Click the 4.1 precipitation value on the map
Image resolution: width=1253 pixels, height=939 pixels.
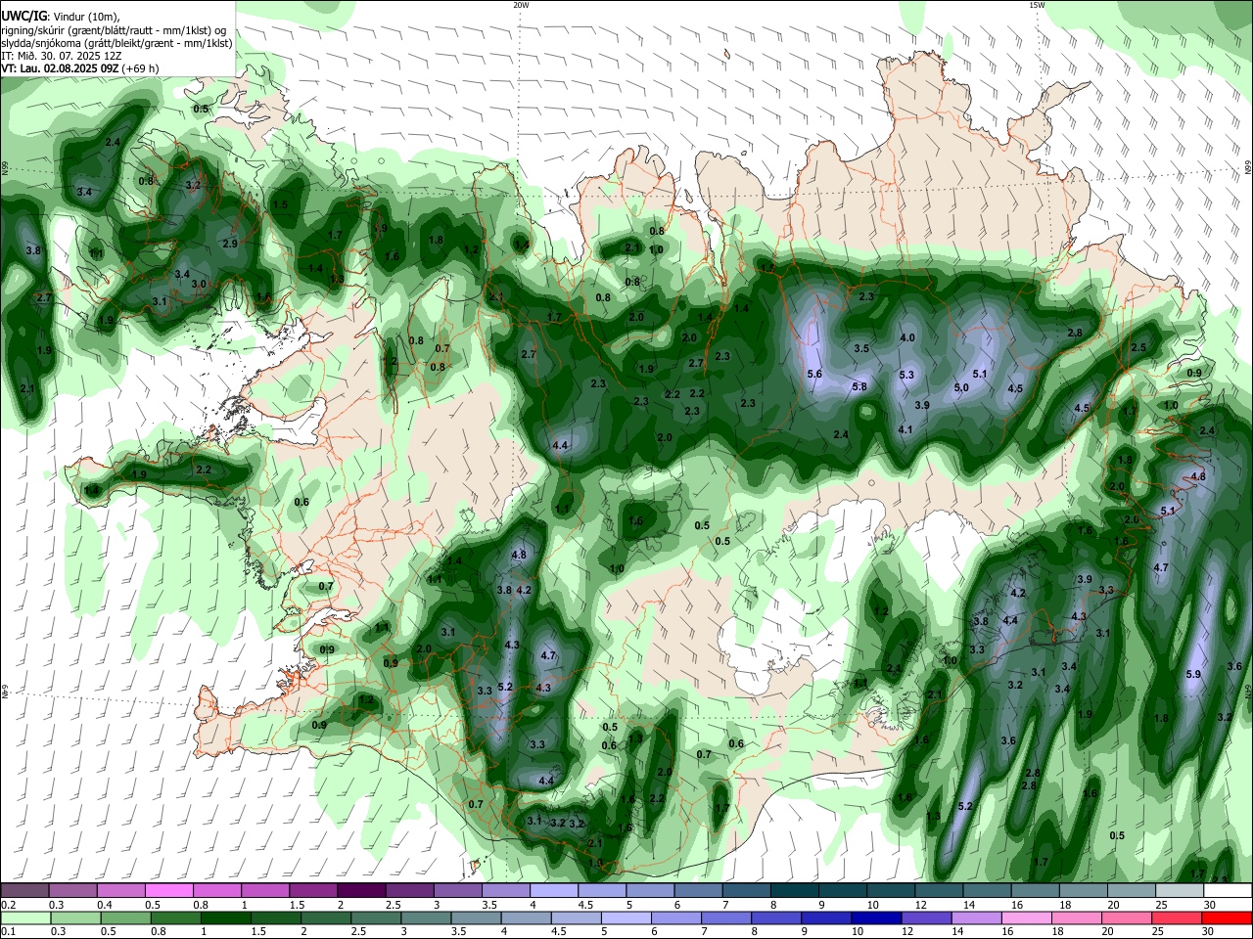coord(905,429)
